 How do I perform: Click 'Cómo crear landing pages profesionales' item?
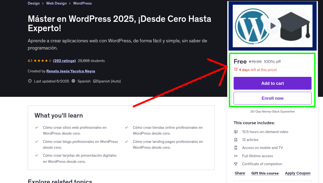168,144
